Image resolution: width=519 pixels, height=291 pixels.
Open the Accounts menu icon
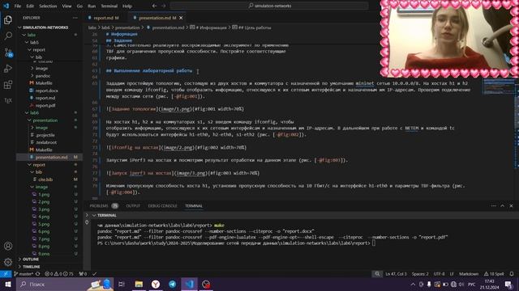pos(8,246)
